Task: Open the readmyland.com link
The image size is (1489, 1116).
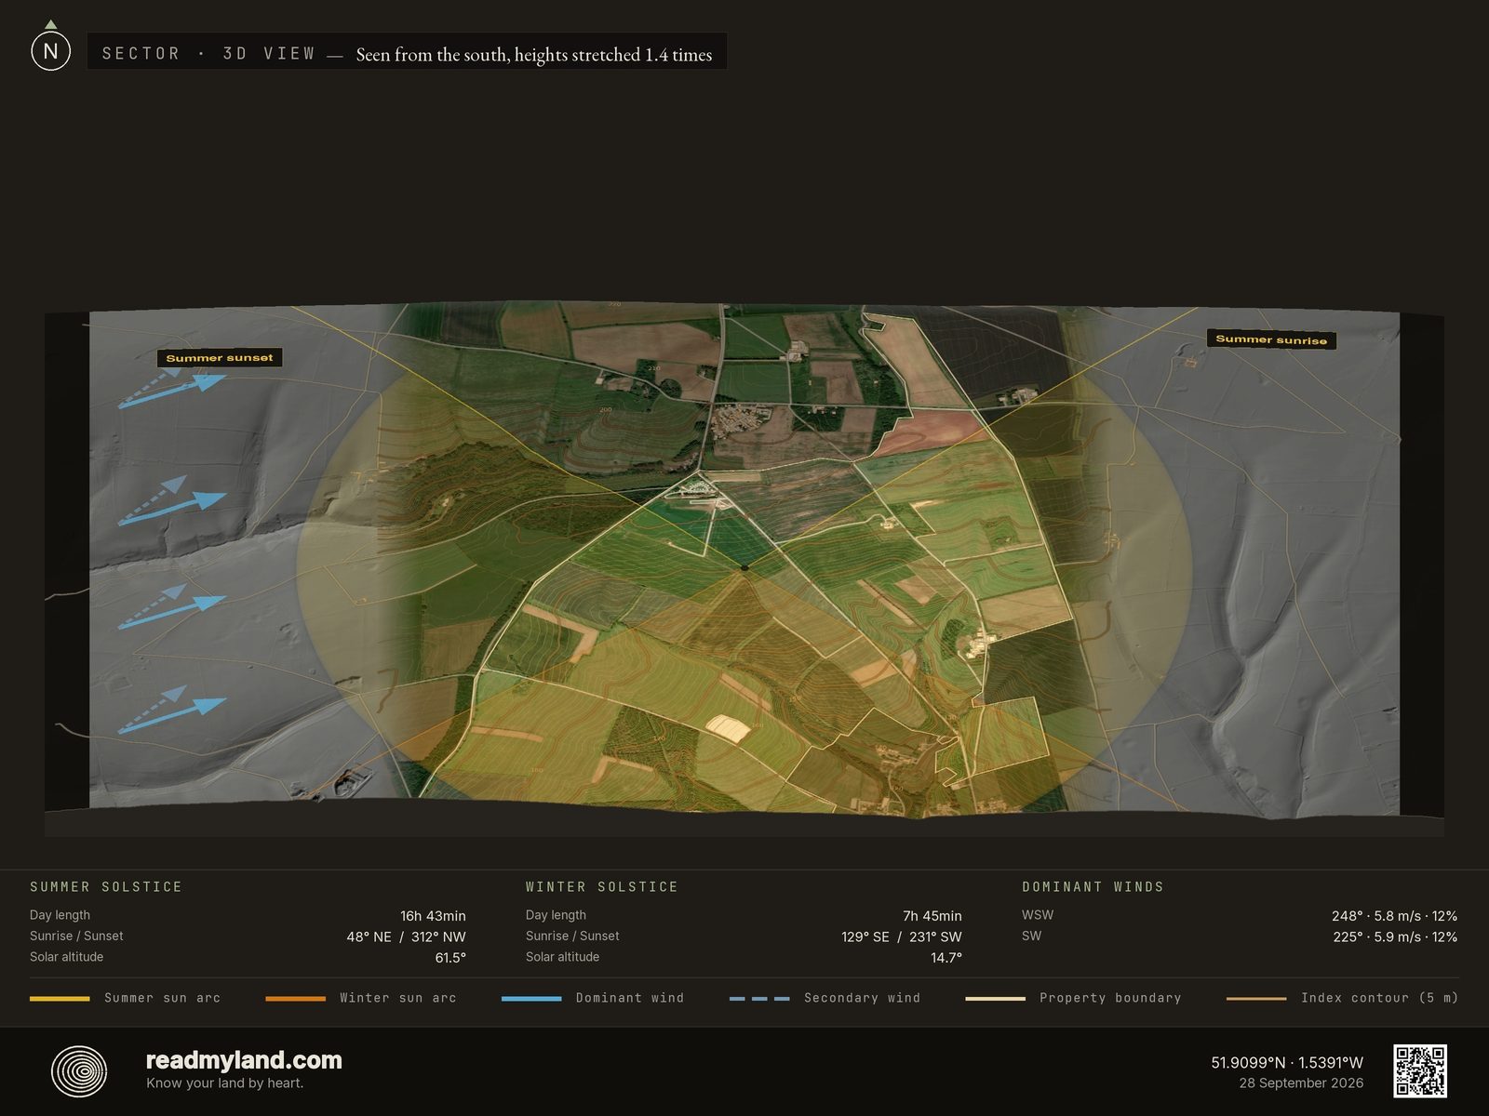Action: [244, 1060]
